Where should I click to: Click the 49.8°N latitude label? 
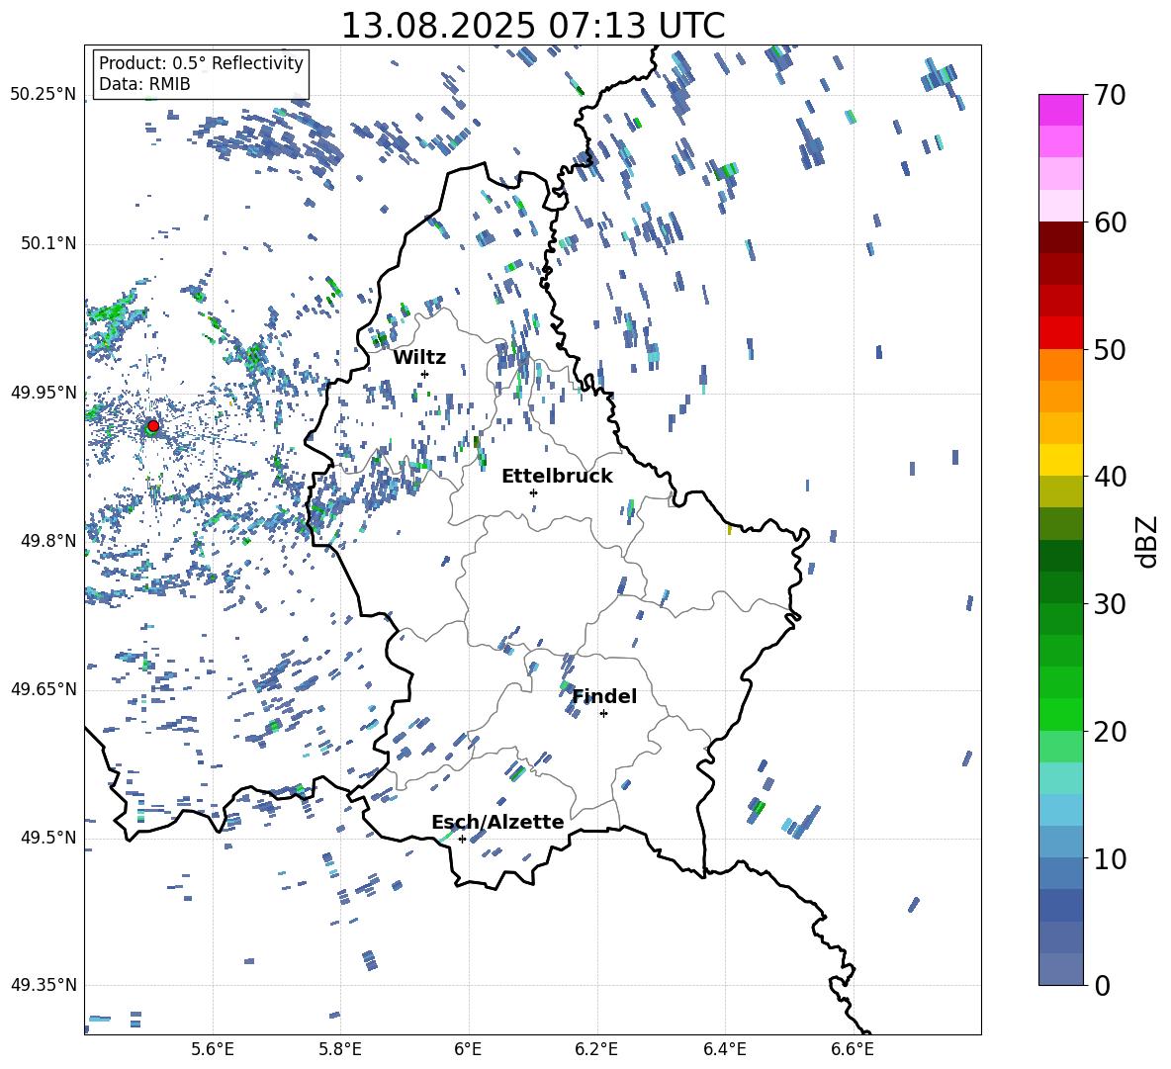[48, 540]
